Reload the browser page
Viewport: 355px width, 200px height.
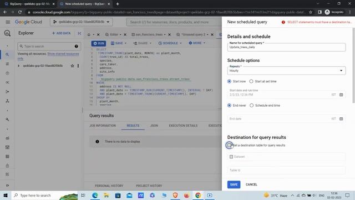20,12
